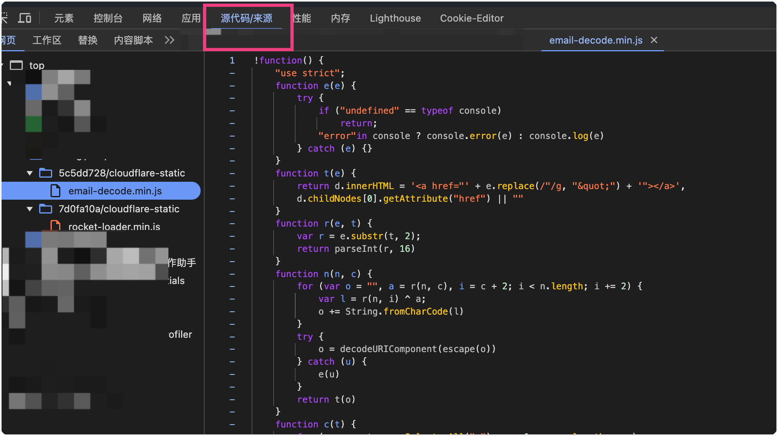Click the "use strict" string in code

(307, 73)
